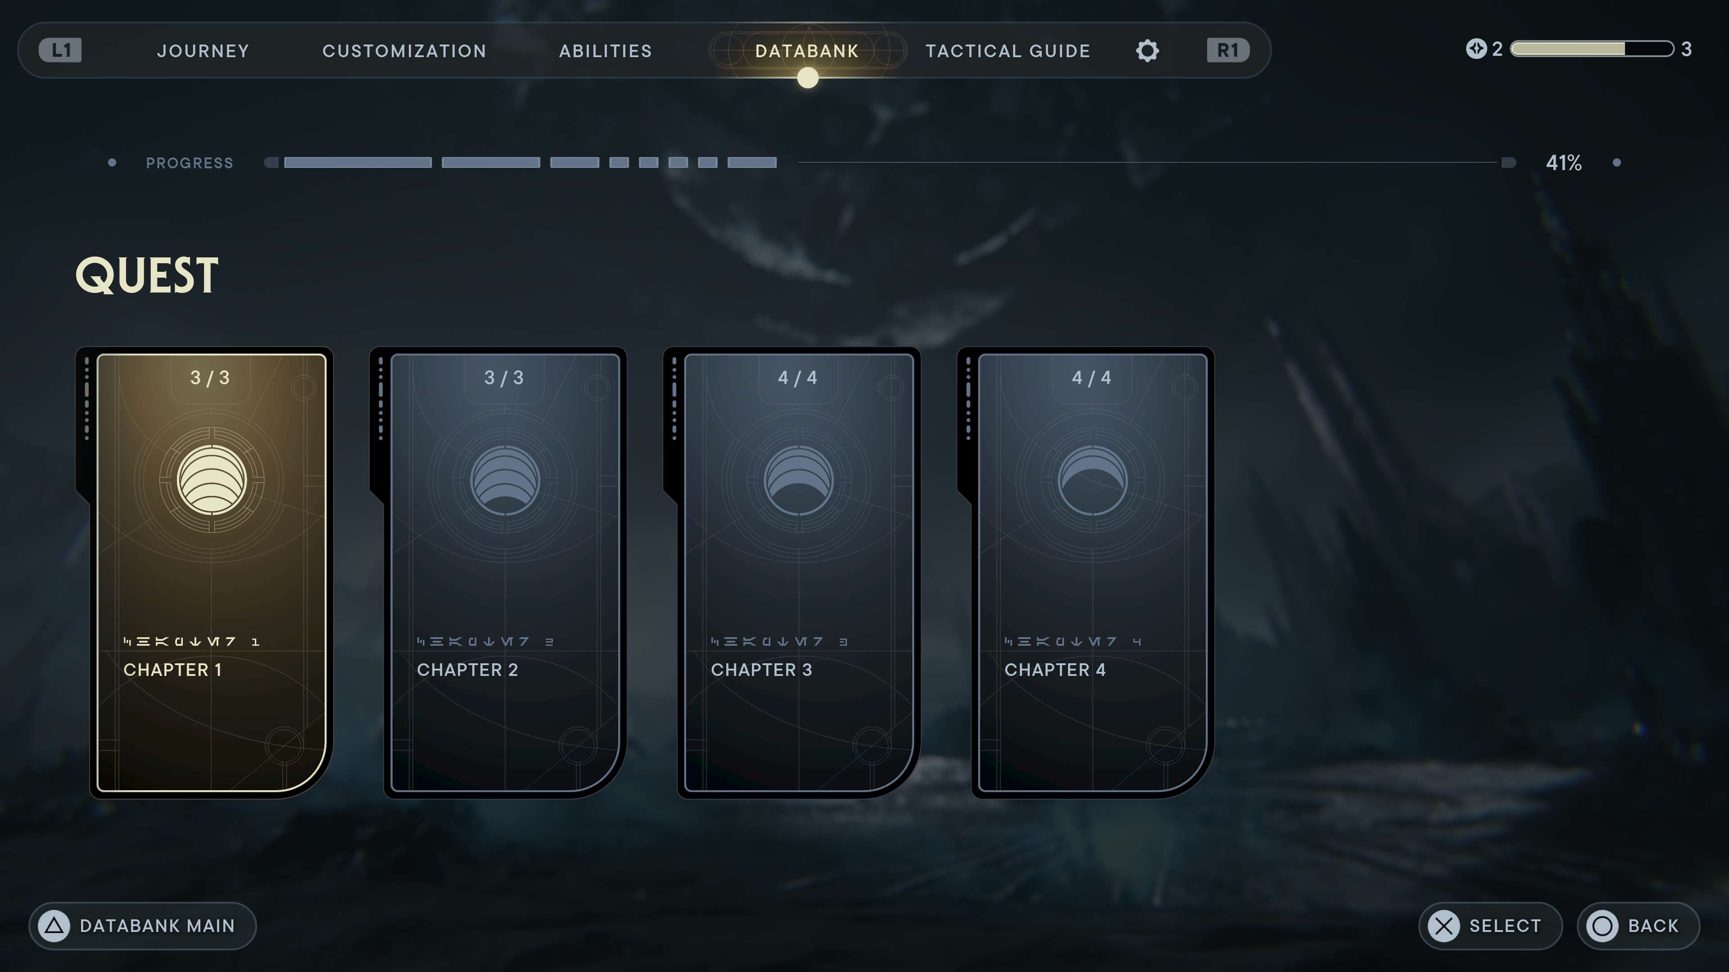Open the Chapter 3 quest card
Screen dimensions: 1729x972
[798, 572]
